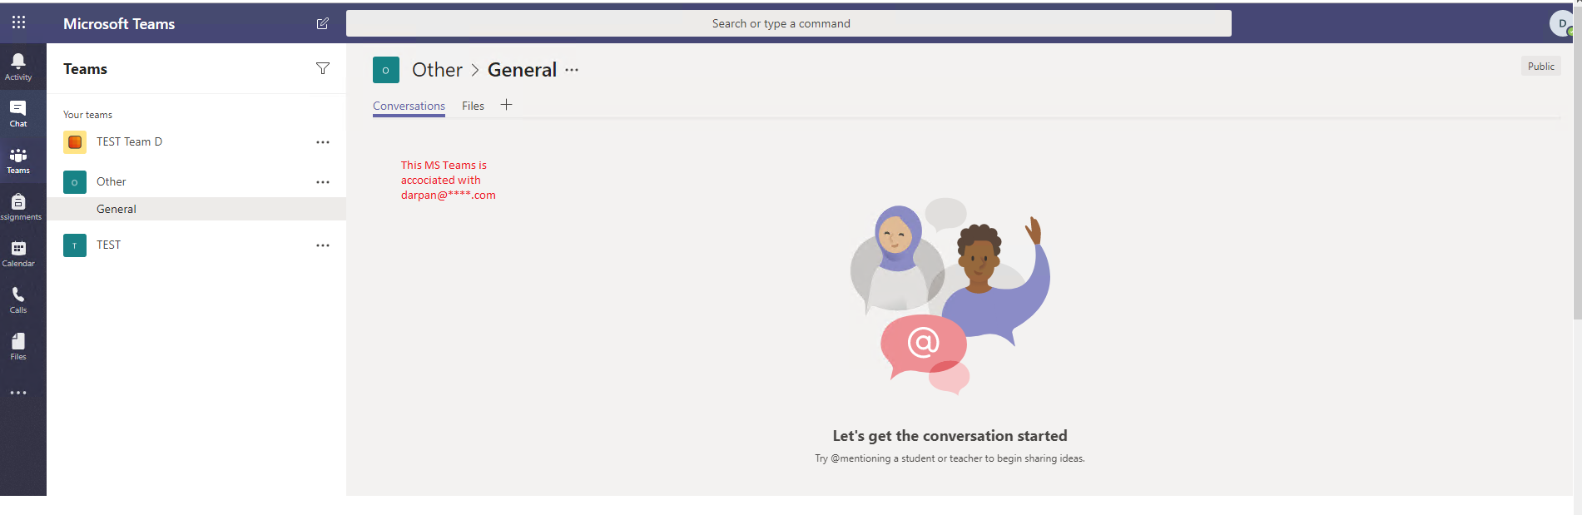Click the Public label
The image size is (1582, 515).
1541,67
